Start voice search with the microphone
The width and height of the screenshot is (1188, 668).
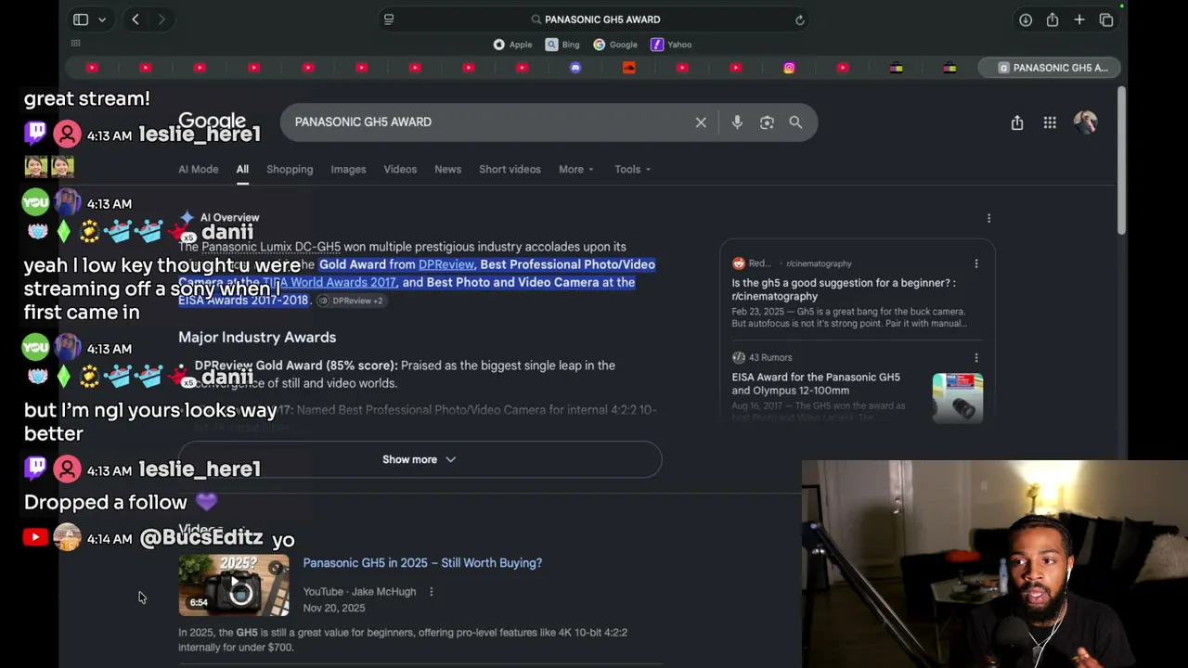click(737, 122)
